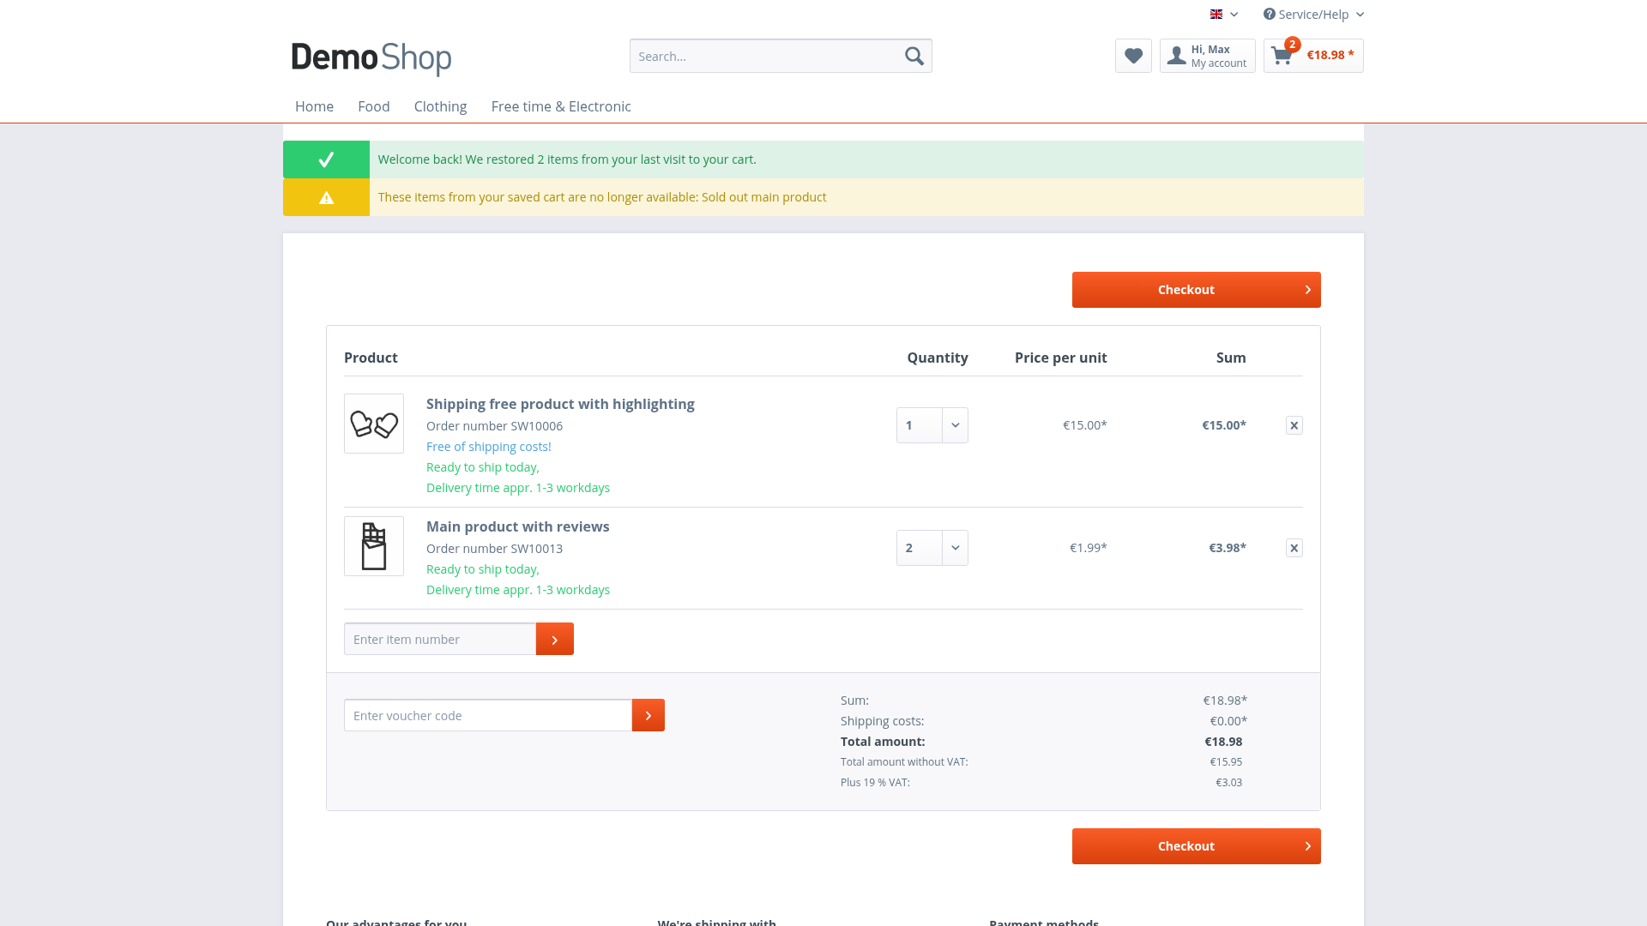Open Main product with reviews link

pyautogui.click(x=517, y=526)
